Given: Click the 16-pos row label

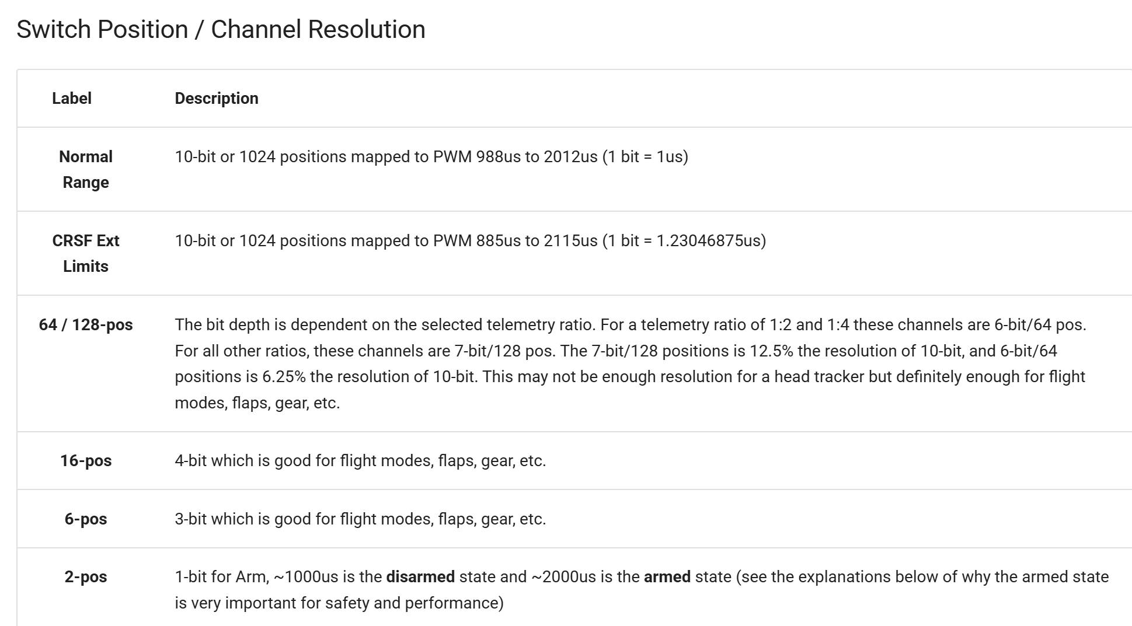Looking at the screenshot, I should point(86,460).
